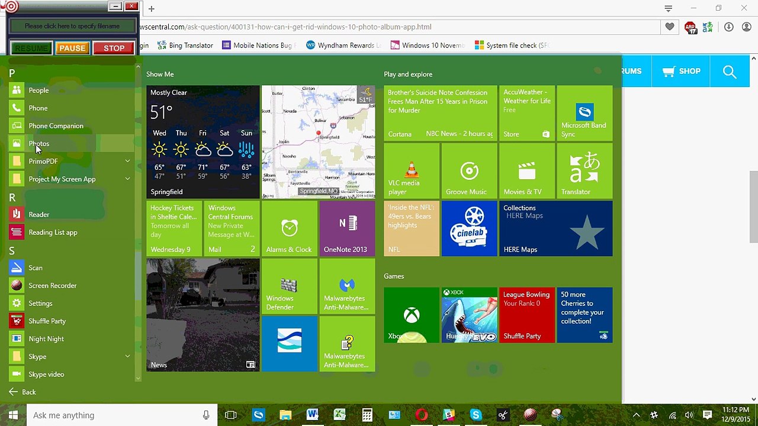This screenshot has width=758, height=426.
Task: Jump to letter P section header
Action: [12, 73]
